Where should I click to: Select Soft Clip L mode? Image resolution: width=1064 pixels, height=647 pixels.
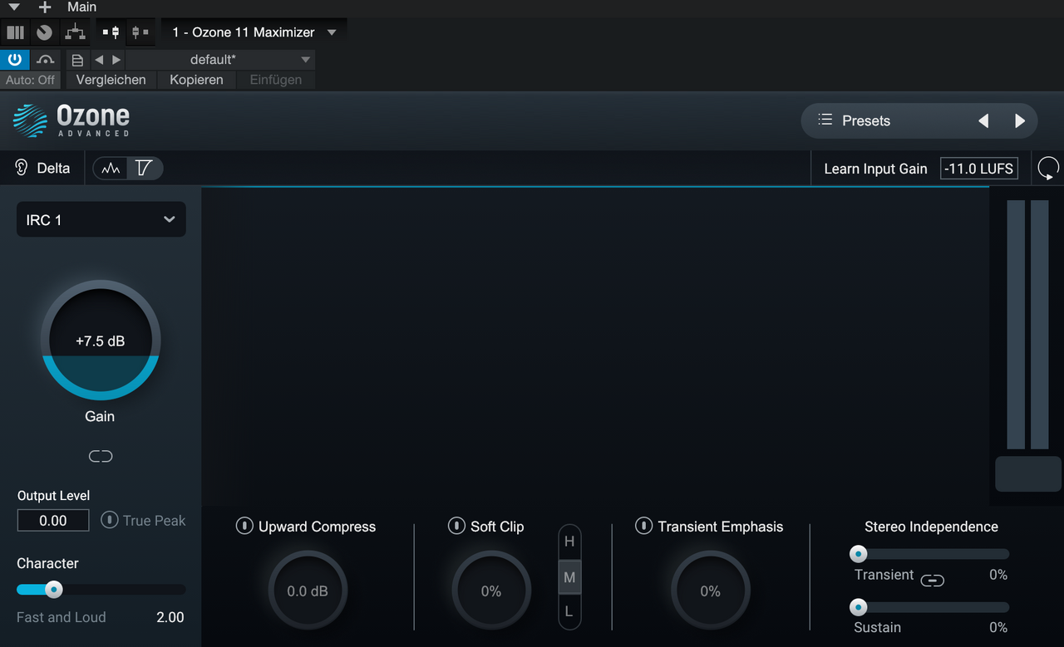click(569, 612)
